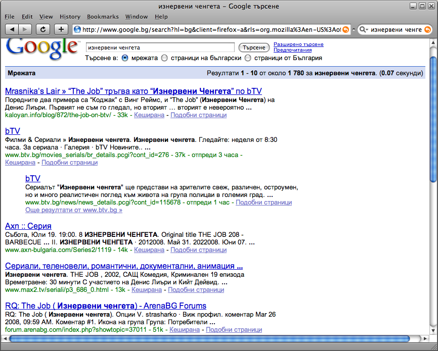Click the browser Forward arrow button
438x351 pixels.
(x=25, y=29)
